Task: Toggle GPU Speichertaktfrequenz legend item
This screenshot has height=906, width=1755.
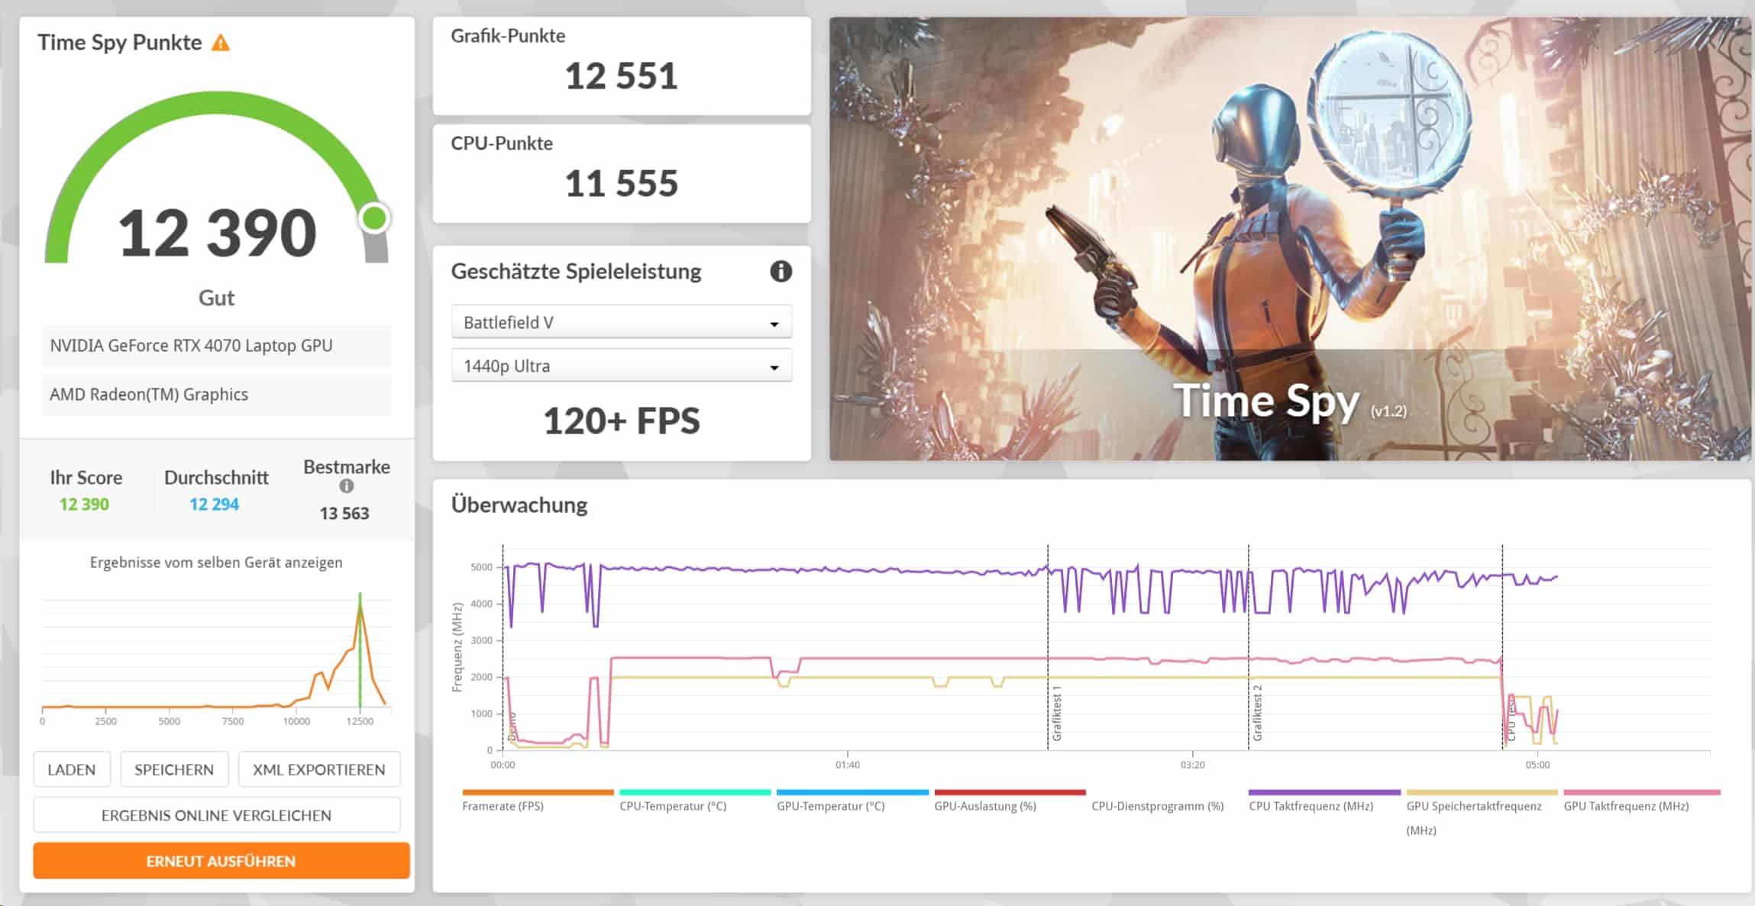Action: (1473, 806)
